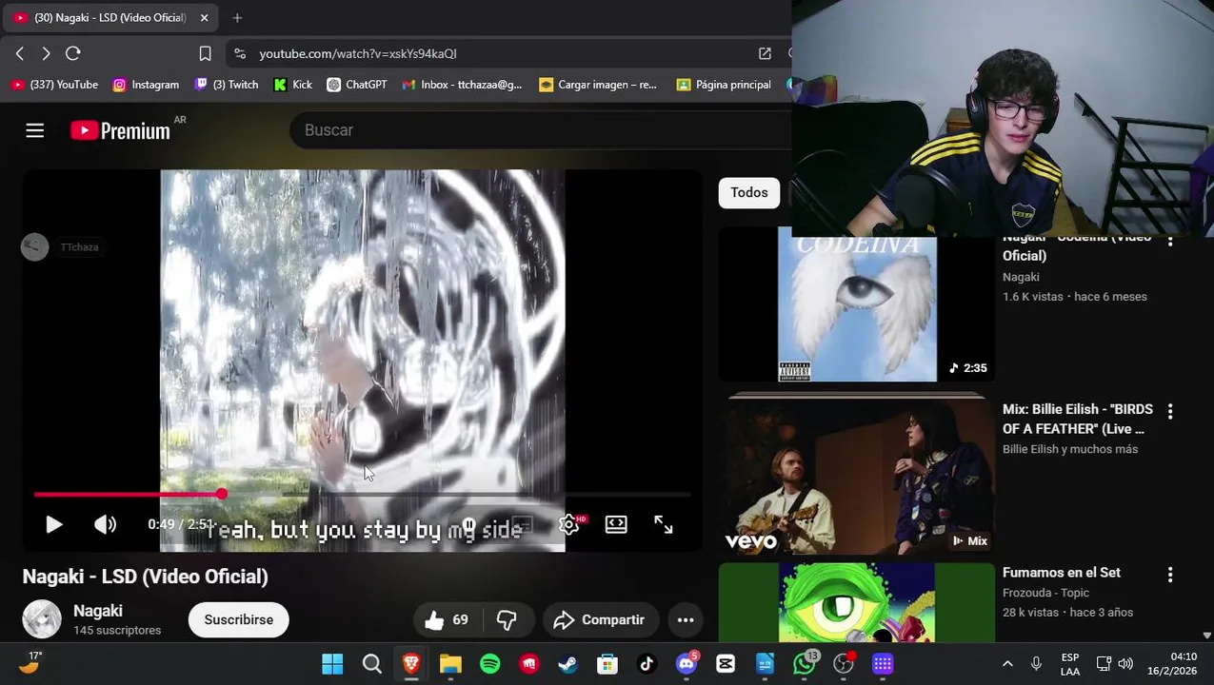The image size is (1214, 685).
Task: Open the Kick bookmark
Action: [x=292, y=85]
